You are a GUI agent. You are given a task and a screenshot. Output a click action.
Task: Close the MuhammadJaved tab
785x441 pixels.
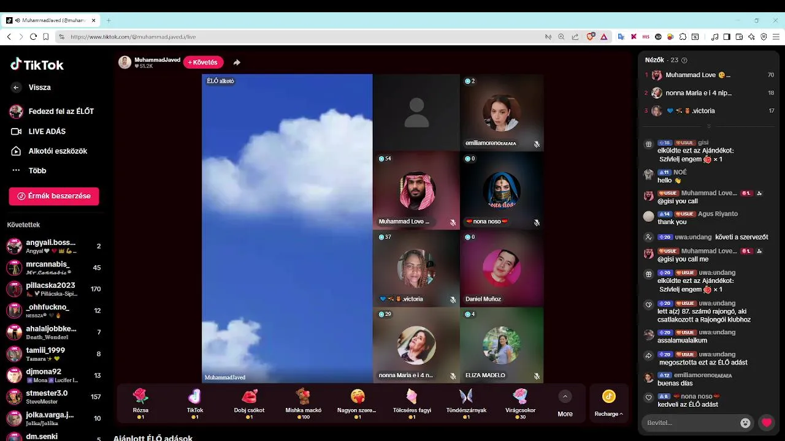pos(94,20)
